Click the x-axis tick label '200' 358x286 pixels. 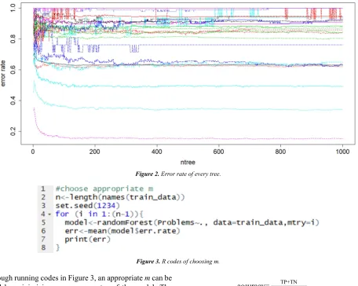click(x=94, y=152)
